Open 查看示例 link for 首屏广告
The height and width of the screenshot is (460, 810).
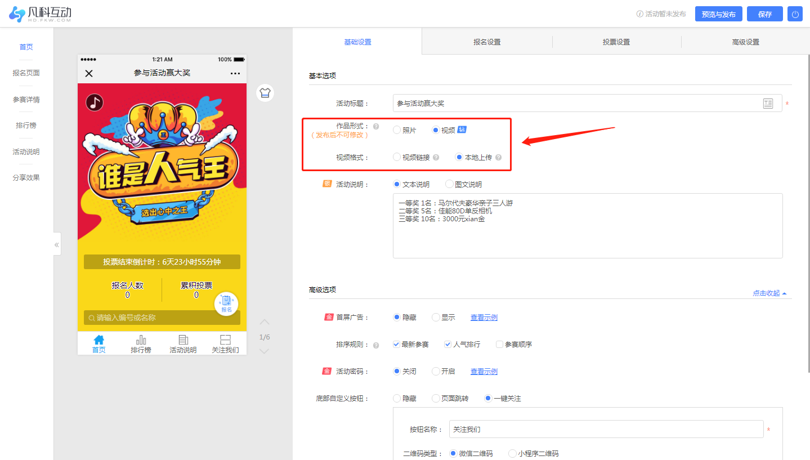[484, 318]
